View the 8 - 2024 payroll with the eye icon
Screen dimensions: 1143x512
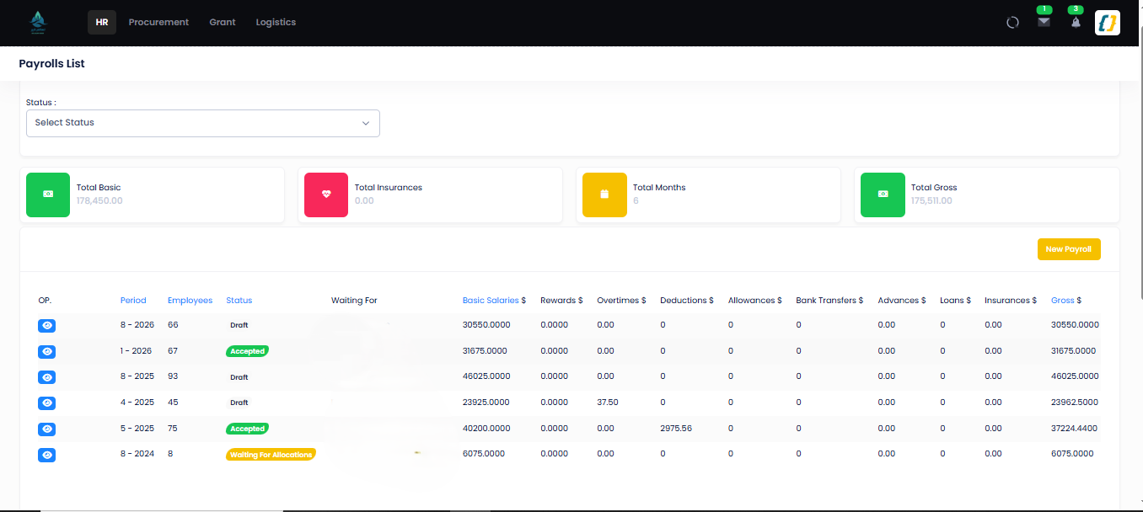click(47, 455)
